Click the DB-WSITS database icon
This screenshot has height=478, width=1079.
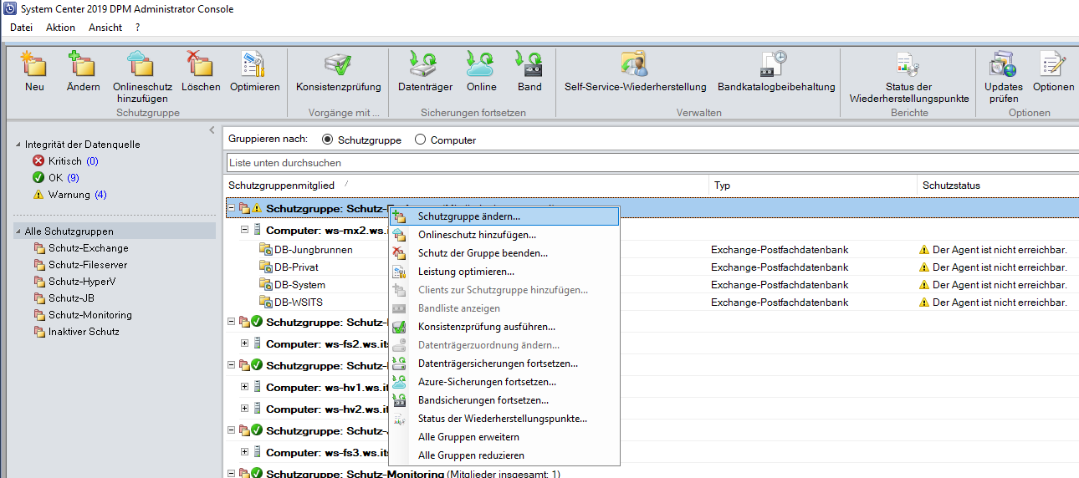266,302
